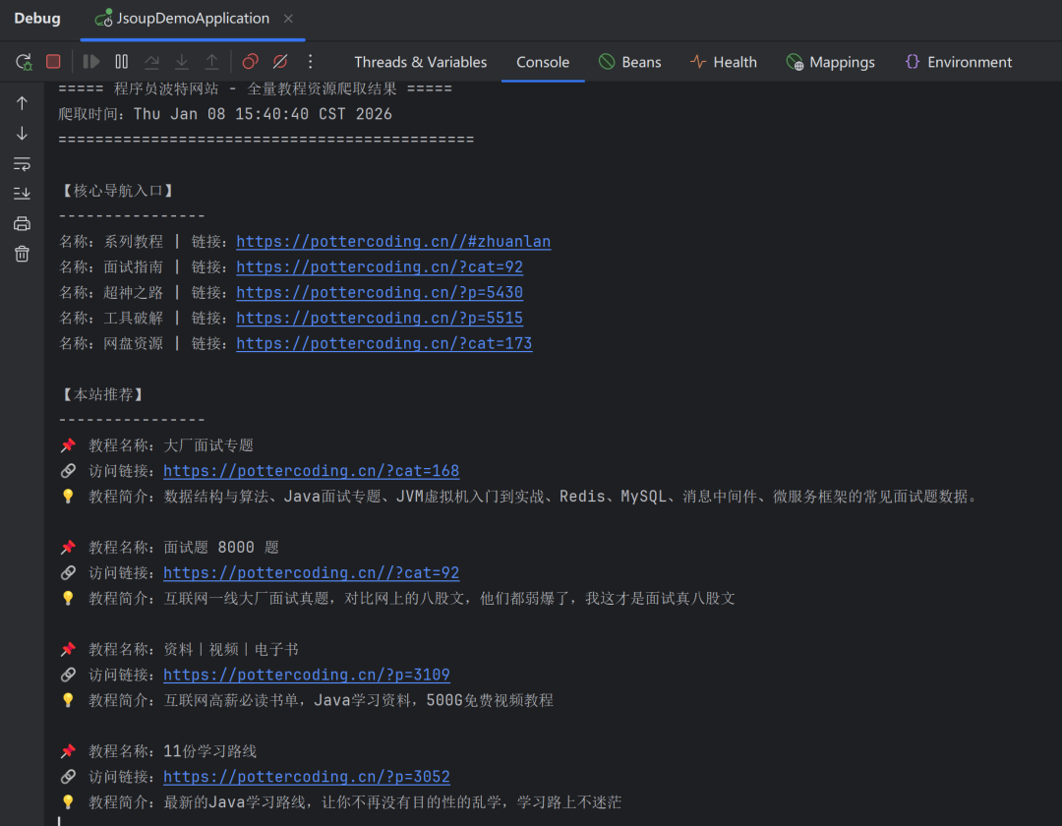This screenshot has width=1062, height=826.
Task: Open the Beans tab
Action: [629, 62]
